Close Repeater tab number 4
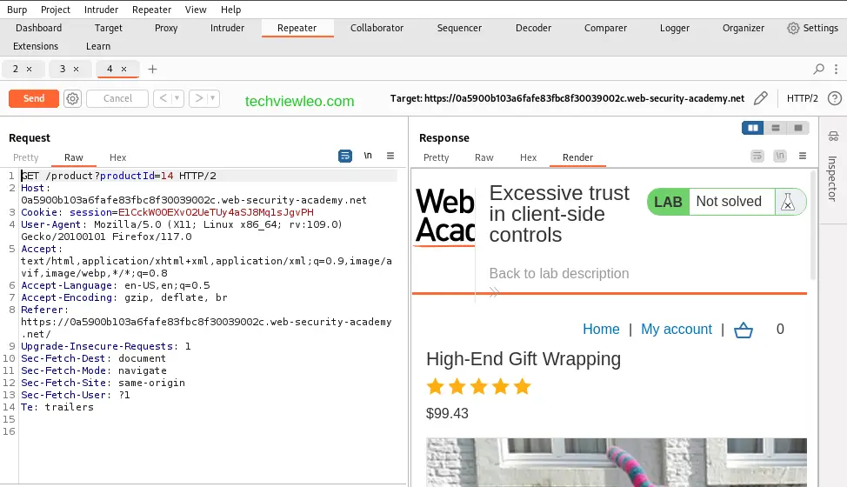This screenshot has width=847, height=487. pos(123,69)
